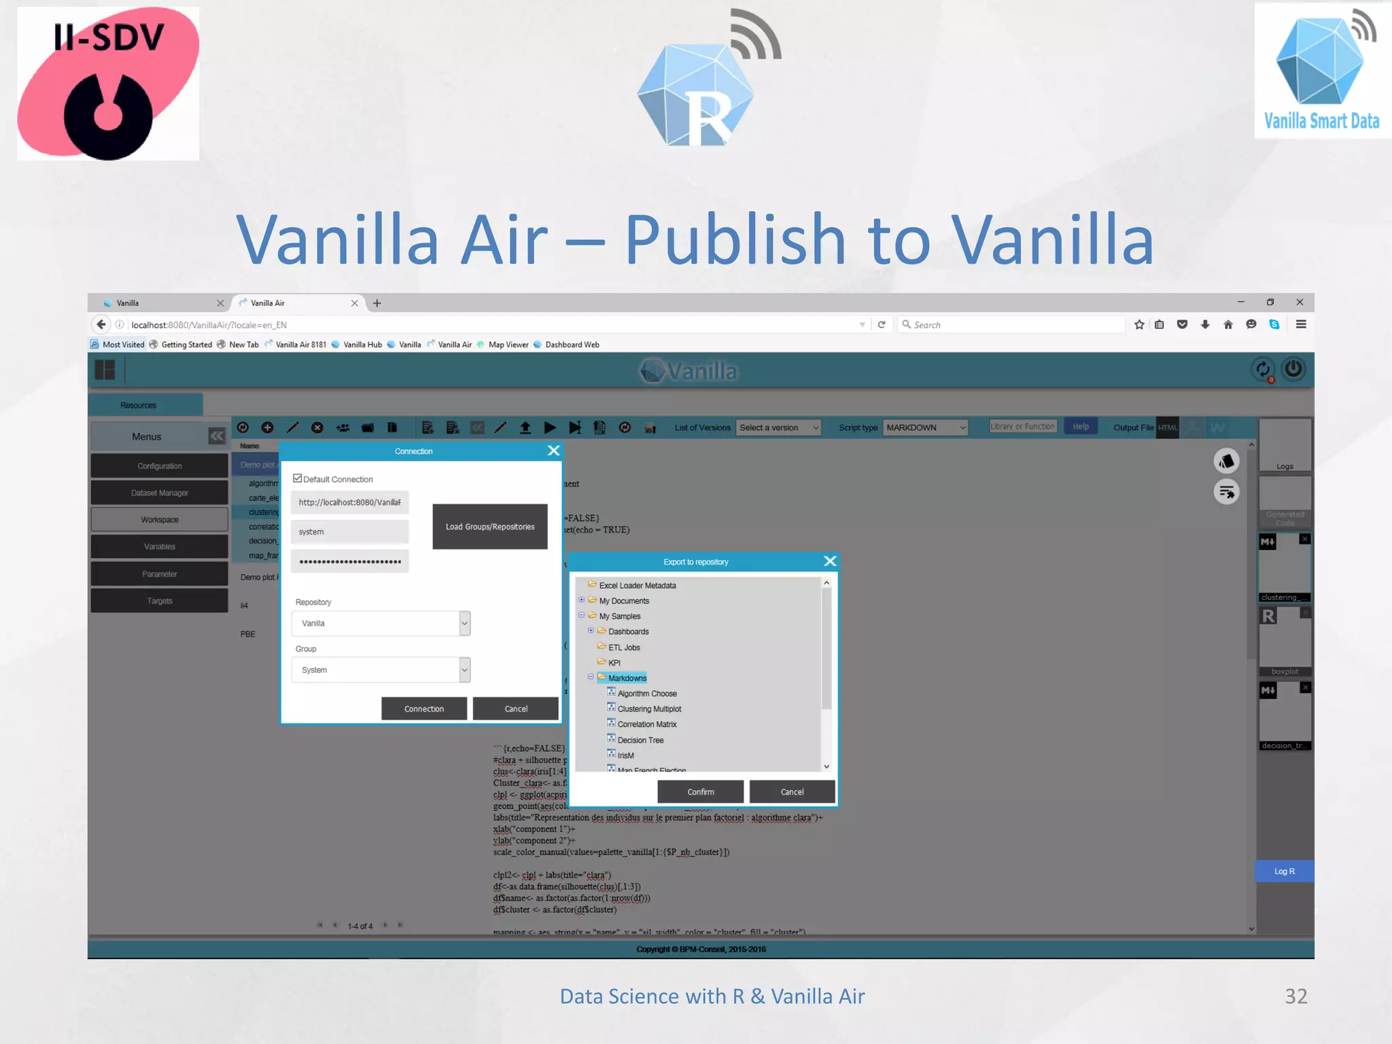Open the Workspace menu
The image size is (1392, 1044).
(159, 520)
